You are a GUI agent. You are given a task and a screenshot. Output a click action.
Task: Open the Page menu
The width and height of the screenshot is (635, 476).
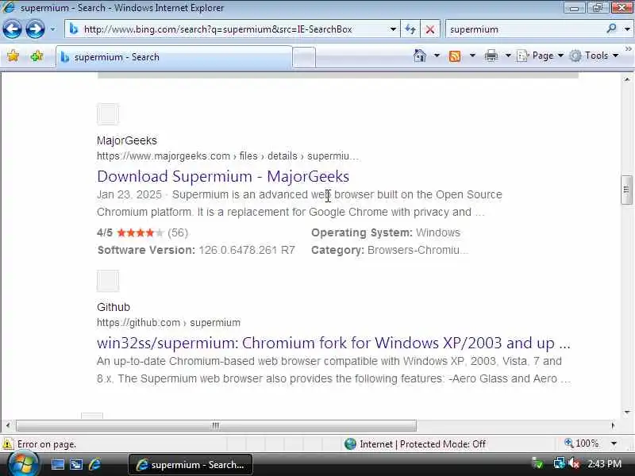pos(541,56)
